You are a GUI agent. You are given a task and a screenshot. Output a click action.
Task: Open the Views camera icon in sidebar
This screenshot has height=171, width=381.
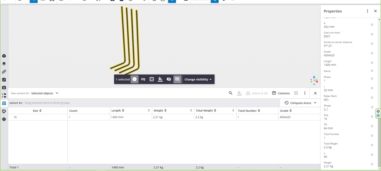[x=4, y=87]
